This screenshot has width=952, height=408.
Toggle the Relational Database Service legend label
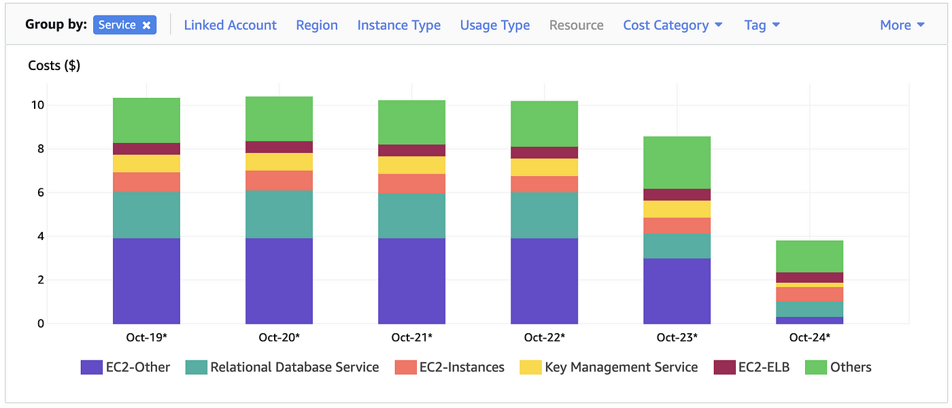(294, 367)
